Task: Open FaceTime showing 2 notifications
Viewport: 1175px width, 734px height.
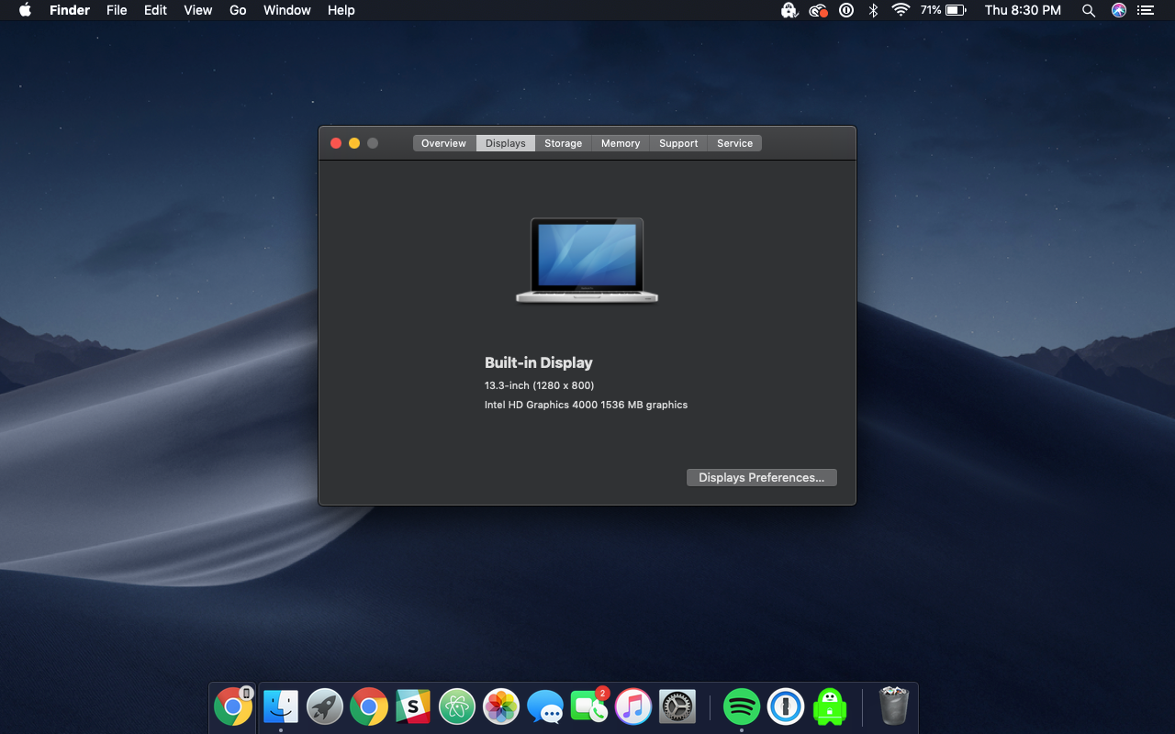Action: pos(589,706)
